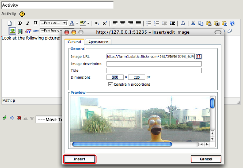Insert a horizontal rule
This screenshot has width=243, height=168.
[x=36, y=31]
